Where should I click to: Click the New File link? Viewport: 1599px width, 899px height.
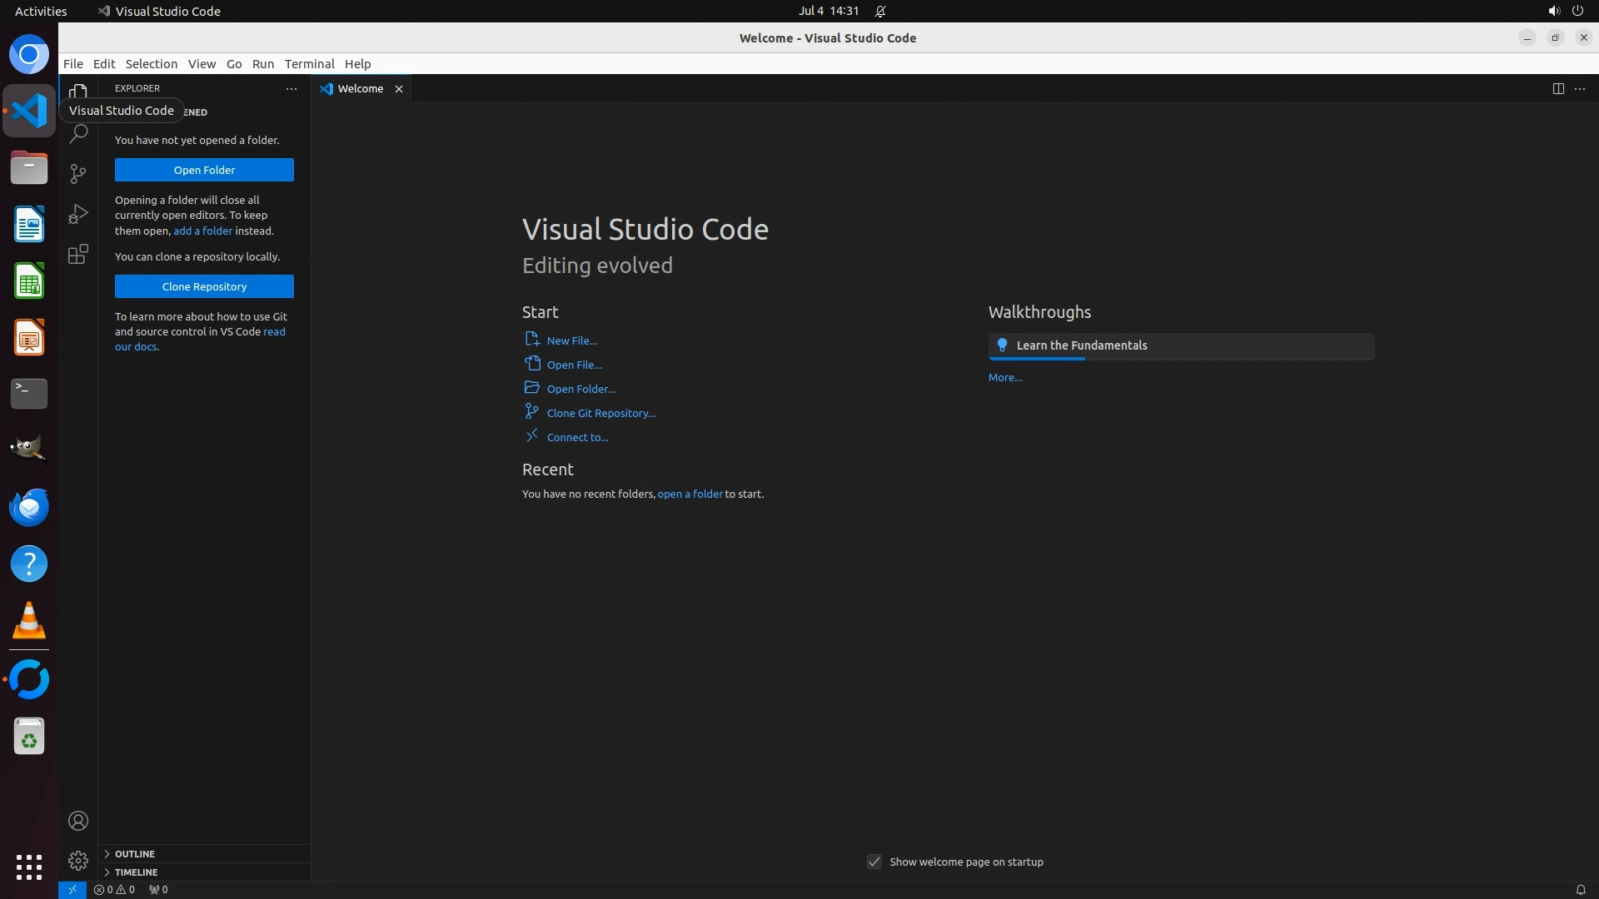click(x=571, y=340)
